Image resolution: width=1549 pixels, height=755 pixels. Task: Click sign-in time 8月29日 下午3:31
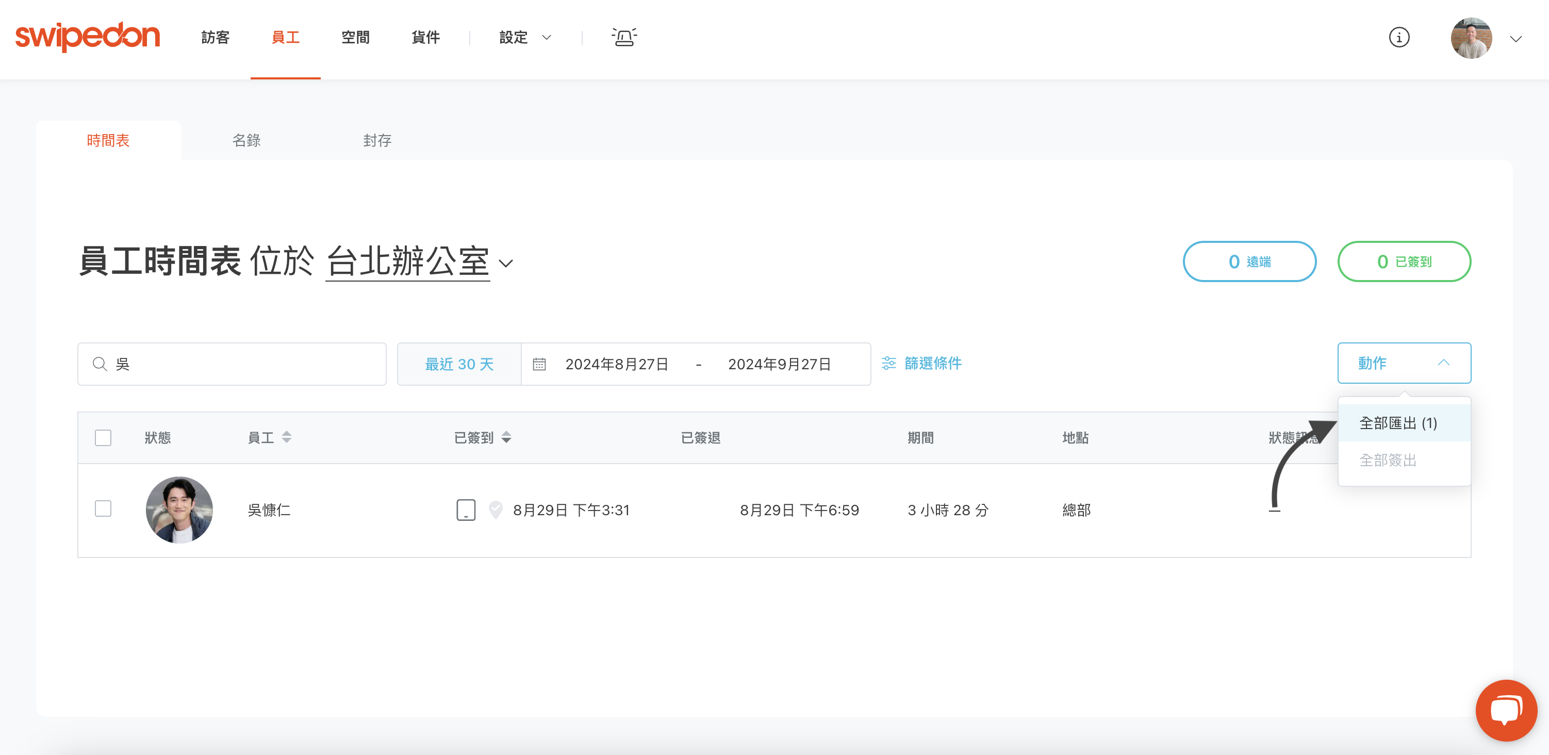(x=571, y=510)
